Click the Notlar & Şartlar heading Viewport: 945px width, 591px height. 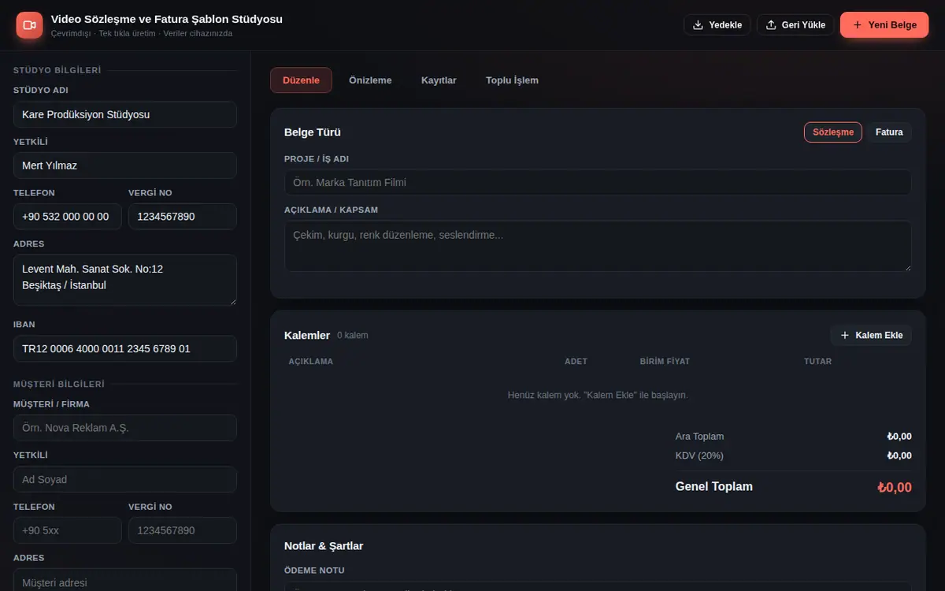324,546
